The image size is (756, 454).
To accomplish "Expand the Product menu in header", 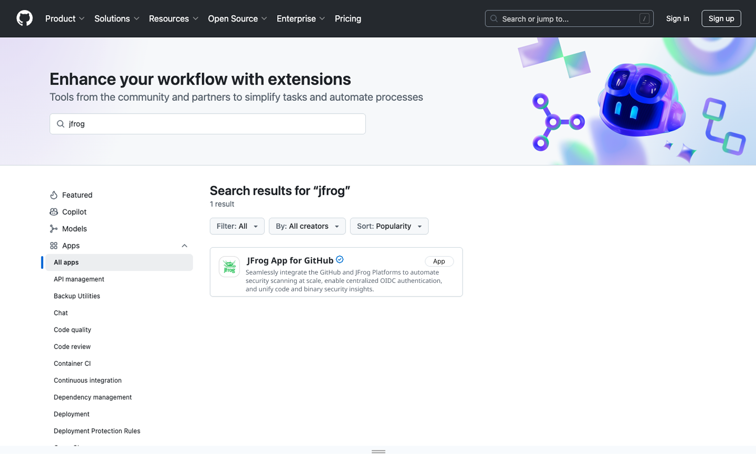I will tap(65, 18).
